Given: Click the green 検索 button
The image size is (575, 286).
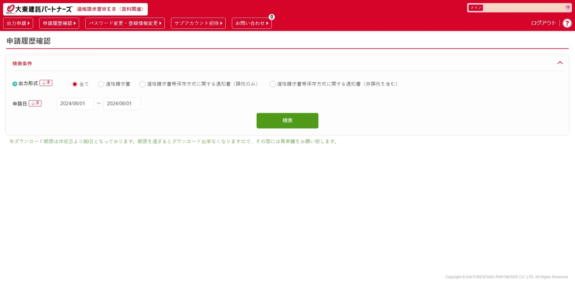Looking at the screenshot, I should [287, 120].
